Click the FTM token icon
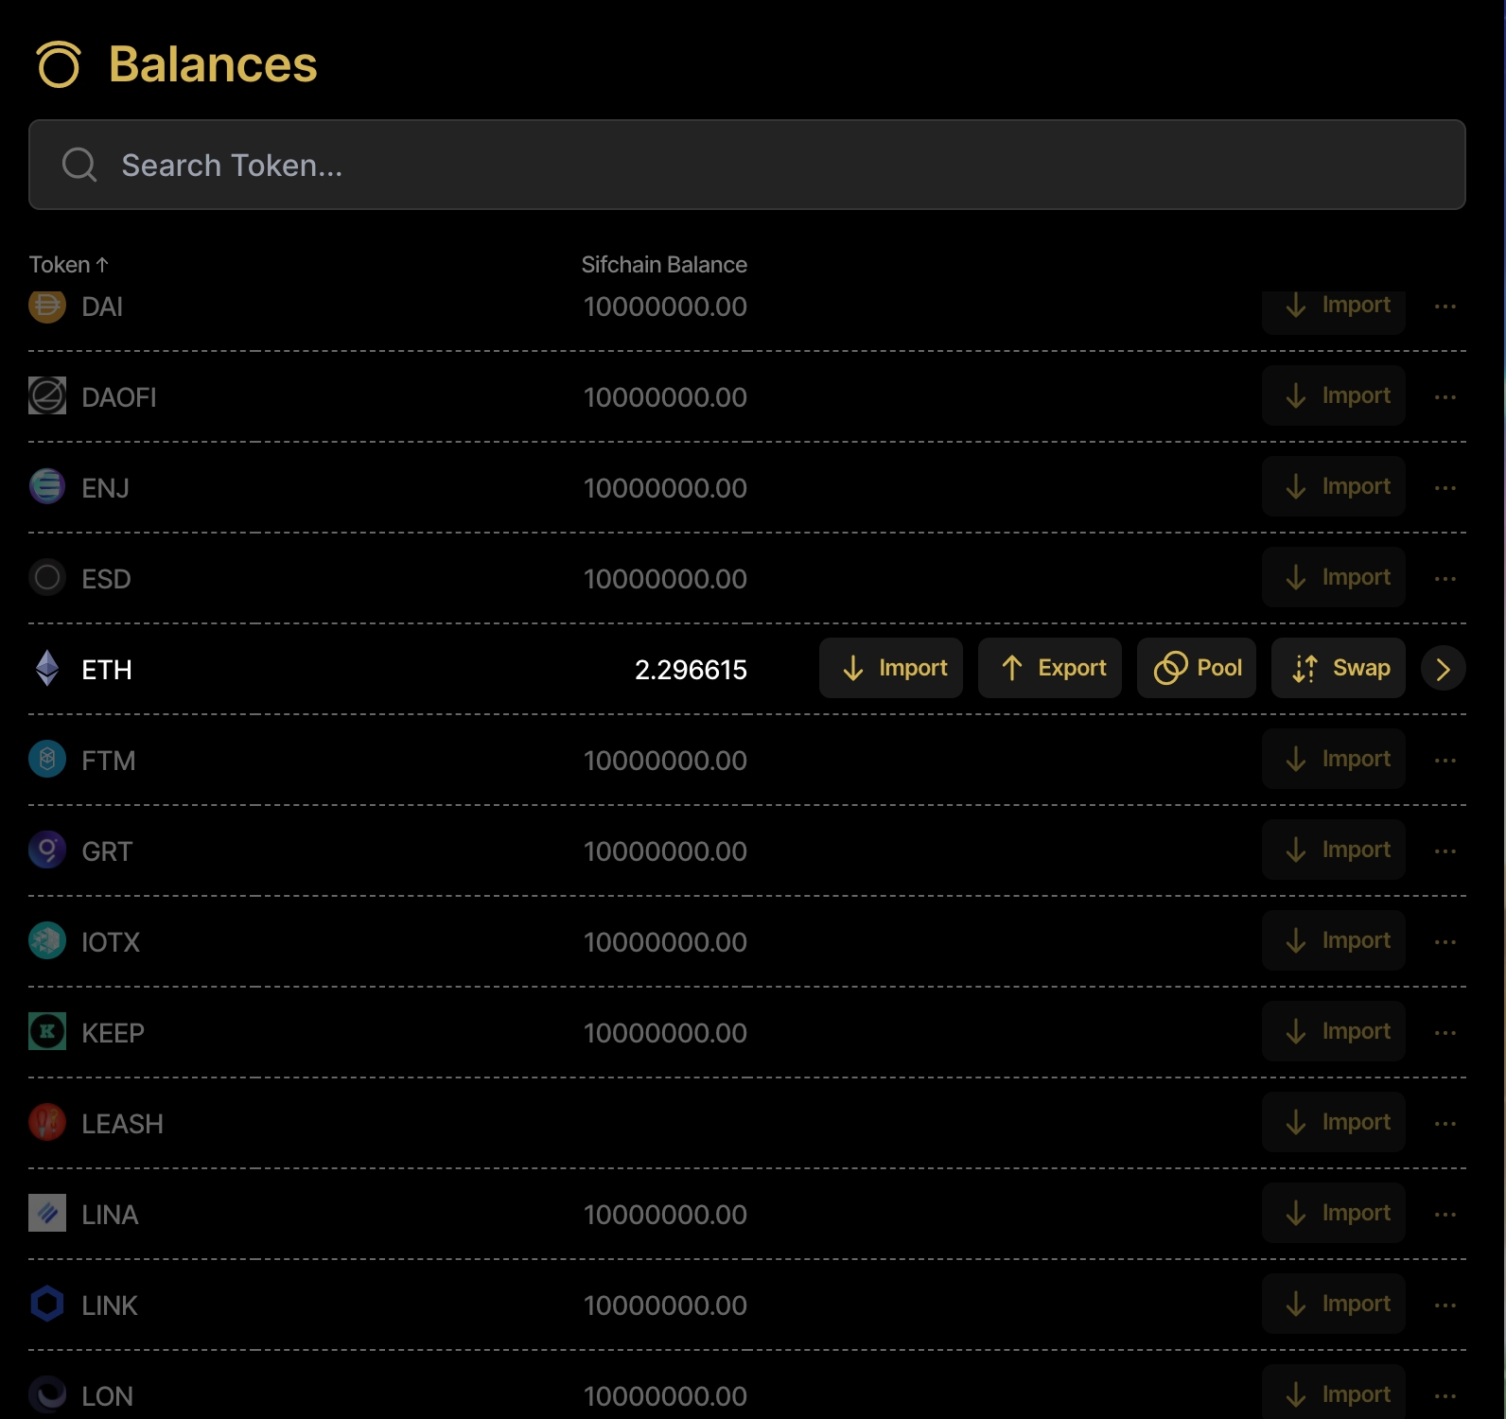 (x=47, y=759)
